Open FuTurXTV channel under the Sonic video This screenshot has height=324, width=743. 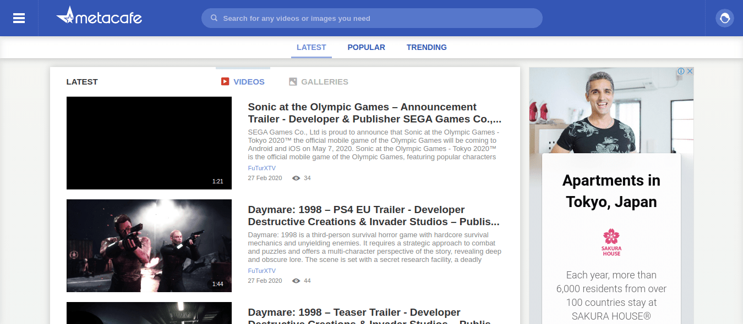[262, 168]
